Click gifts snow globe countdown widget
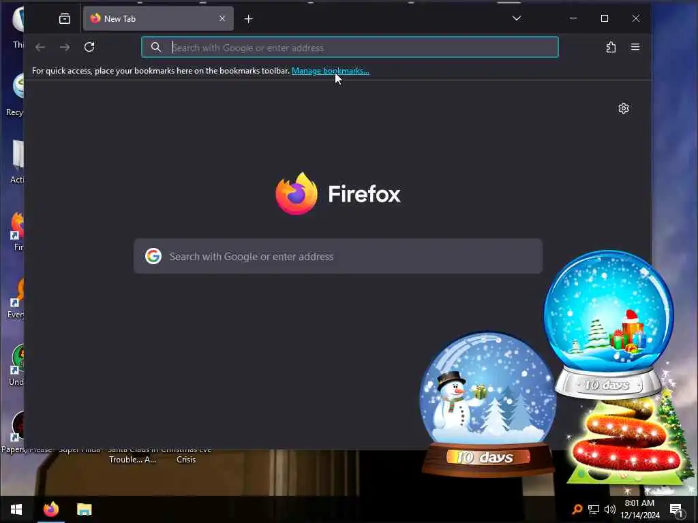 (609, 323)
